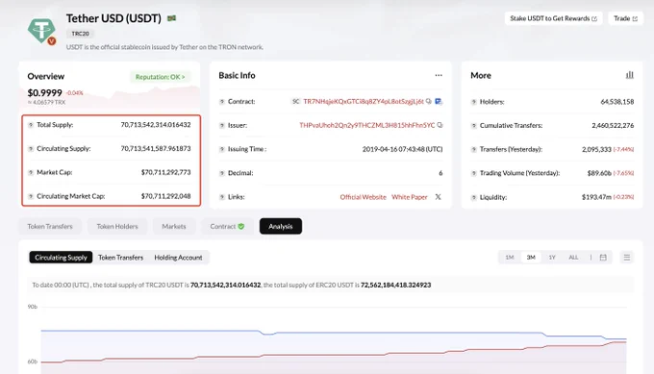Screen dimensions: 654x374
Task: Click help icon beside Total Supply
Action: click(31, 125)
